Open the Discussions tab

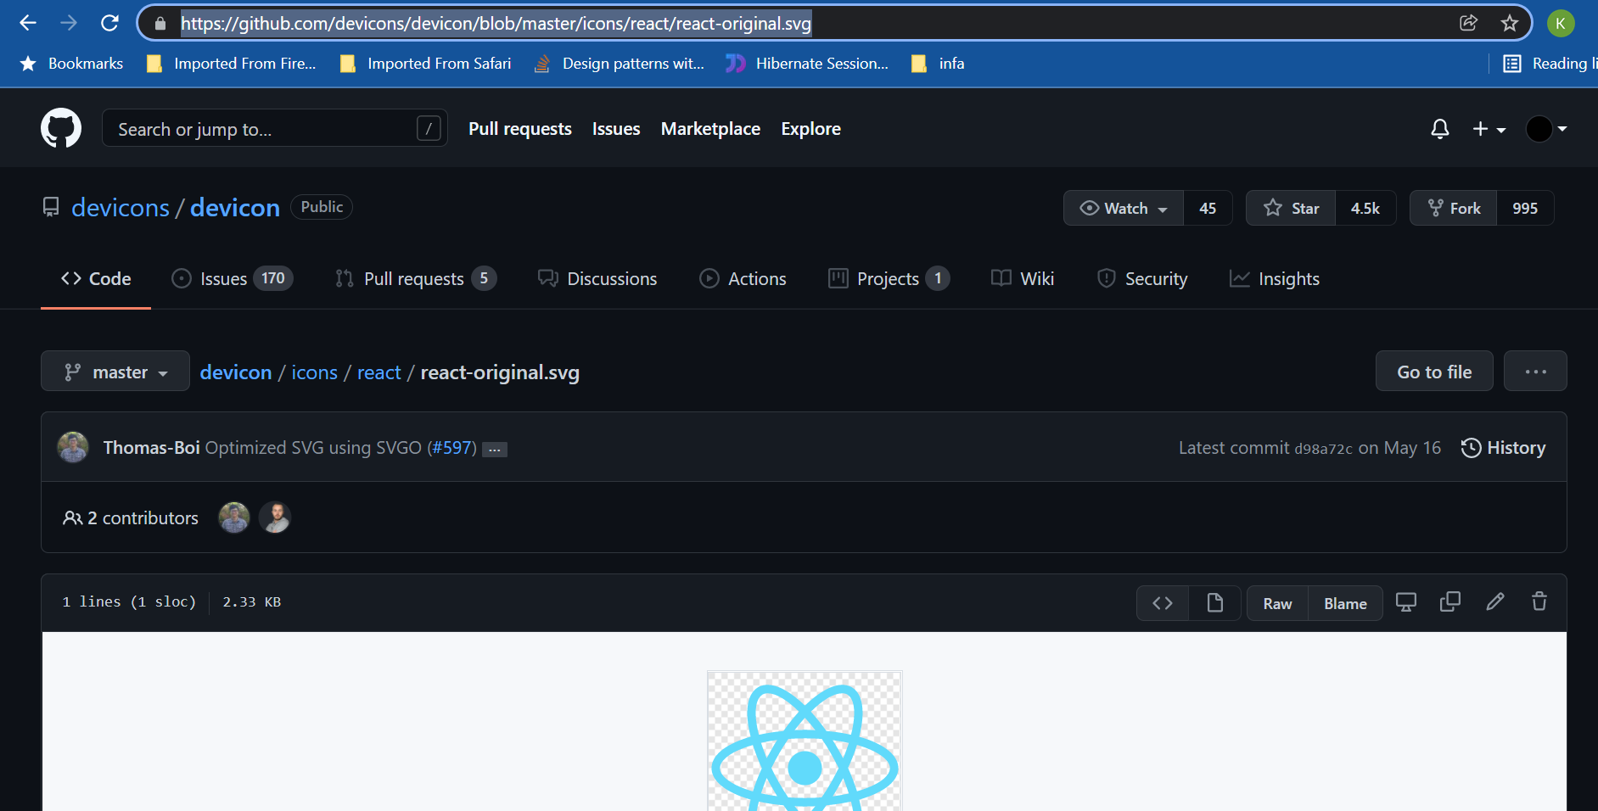click(597, 279)
